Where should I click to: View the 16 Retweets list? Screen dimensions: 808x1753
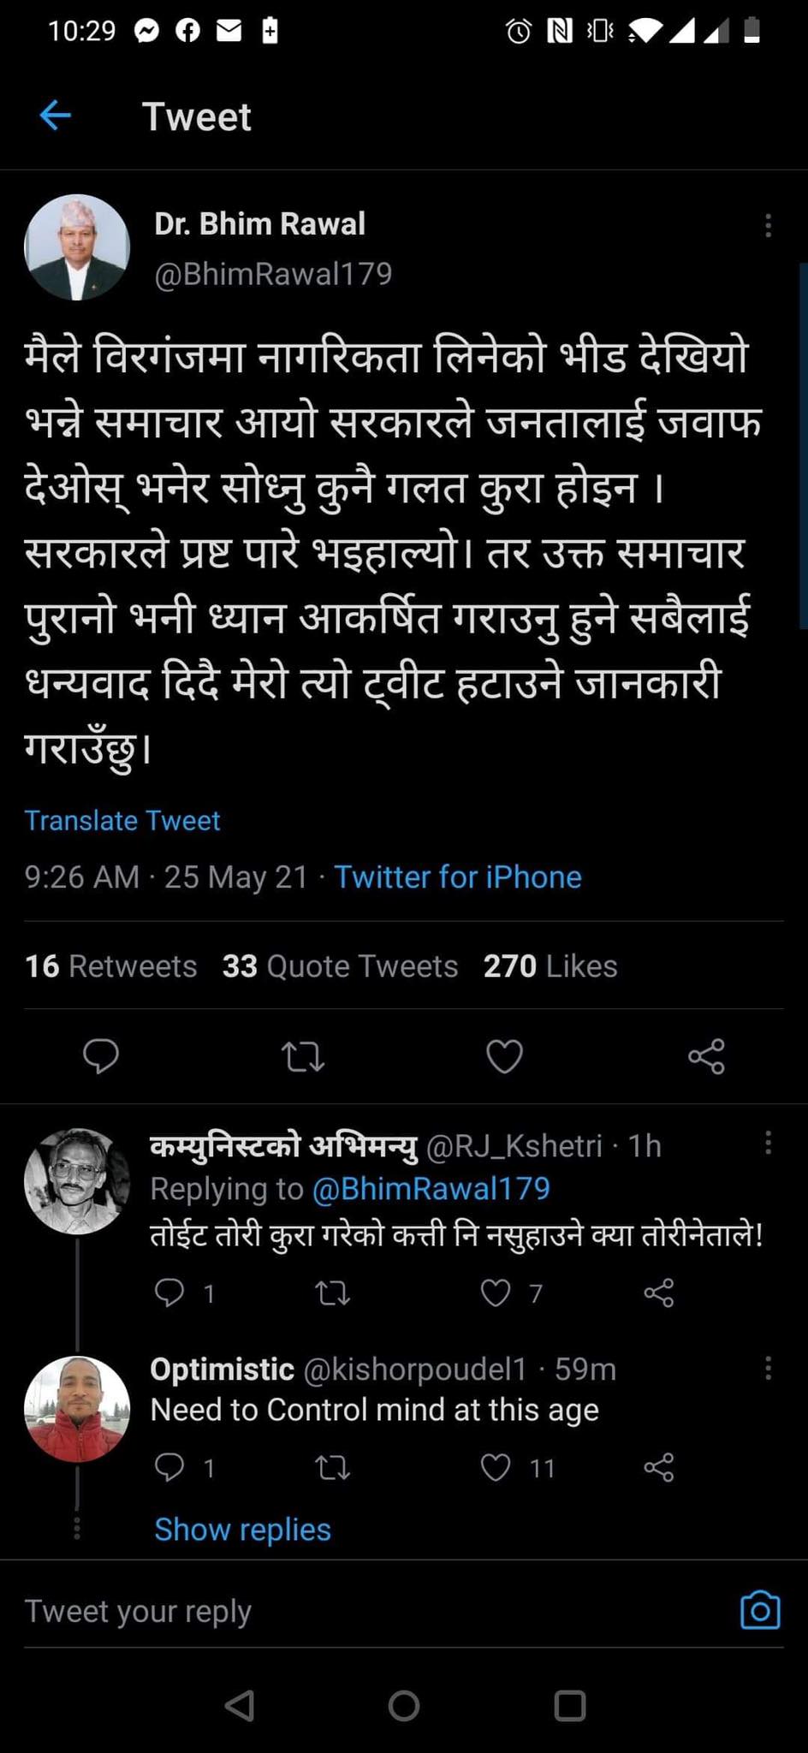coord(111,966)
